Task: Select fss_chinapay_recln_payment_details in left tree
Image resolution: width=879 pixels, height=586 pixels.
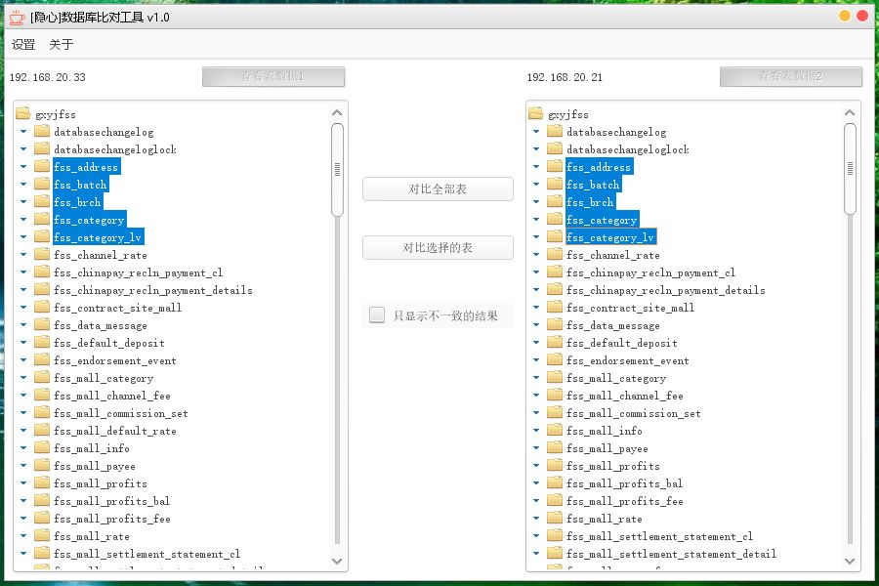Action: tap(153, 290)
